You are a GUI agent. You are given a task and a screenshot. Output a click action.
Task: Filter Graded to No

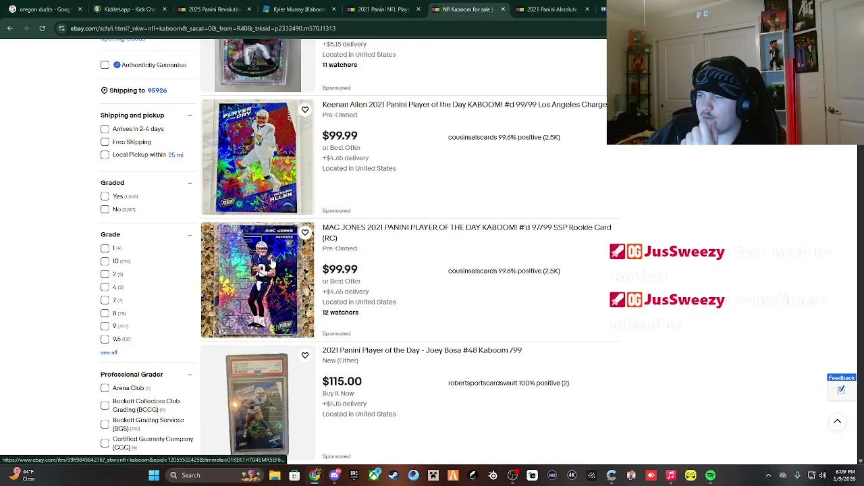pos(105,209)
